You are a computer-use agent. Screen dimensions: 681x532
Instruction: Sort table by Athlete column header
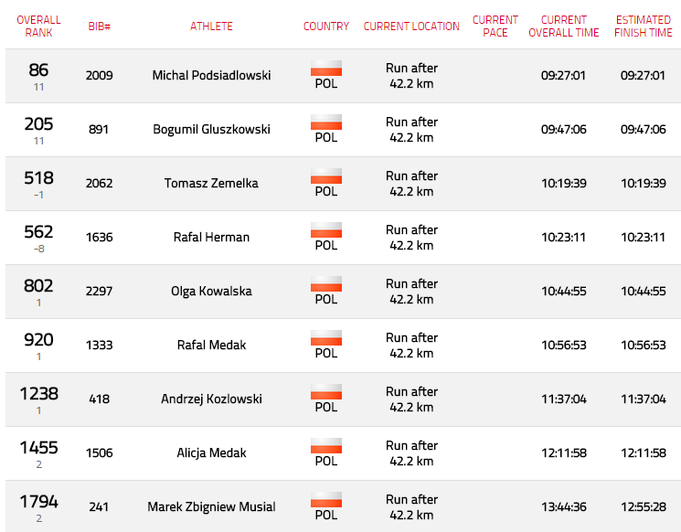click(x=211, y=27)
